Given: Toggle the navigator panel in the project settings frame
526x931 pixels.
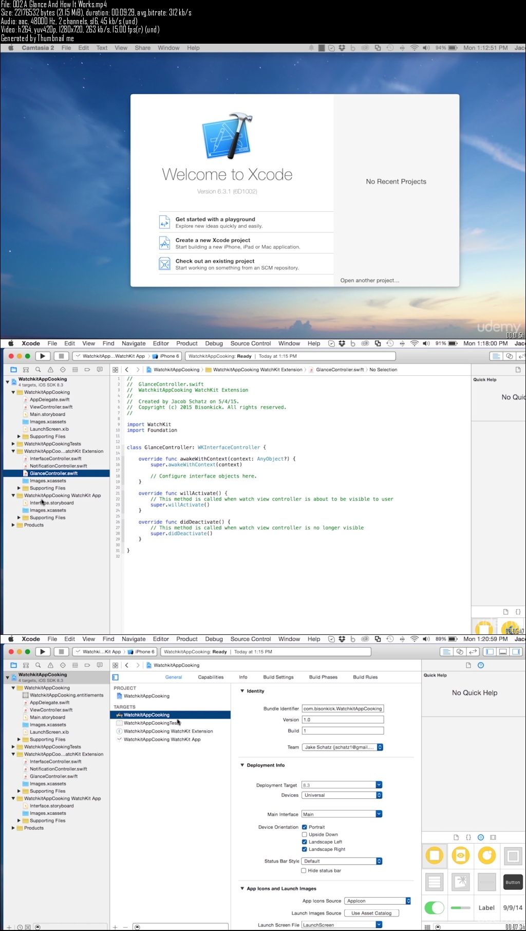Looking at the screenshot, I should point(490,651).
